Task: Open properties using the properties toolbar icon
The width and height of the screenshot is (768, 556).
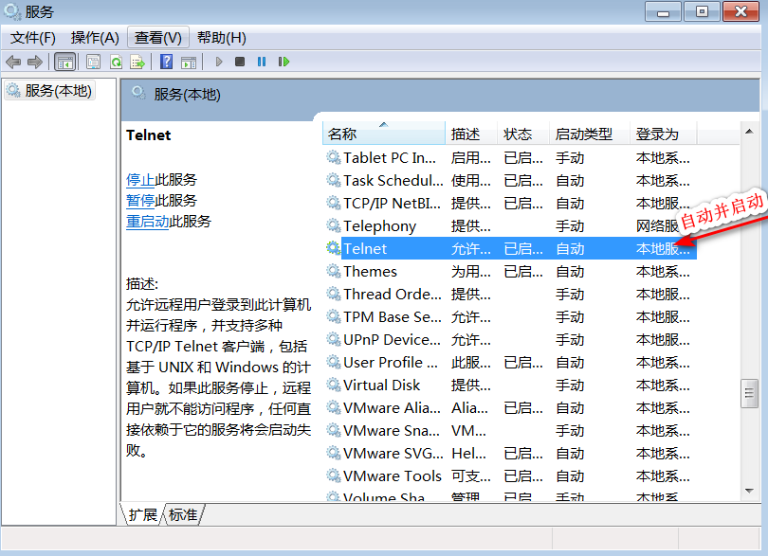Action: [92, 61]
